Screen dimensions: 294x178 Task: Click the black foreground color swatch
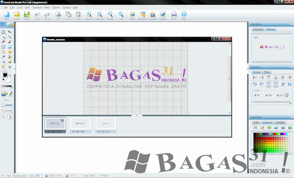coord(5,75)
